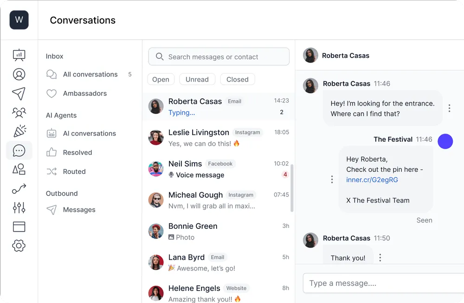Filter conversations by Open
This screenshot has height=303, width=464.
pyautogui.click(x=161, y=79)
